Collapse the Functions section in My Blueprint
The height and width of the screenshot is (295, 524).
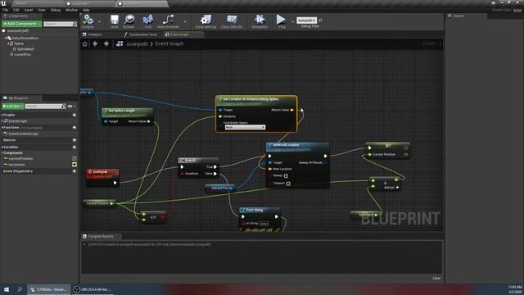click(2, 128)
